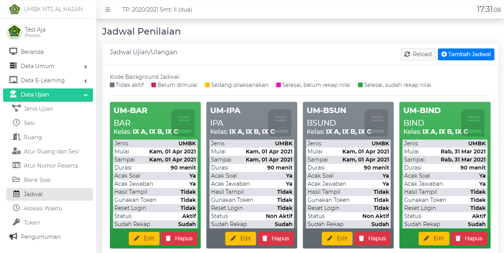Click the Test Aja user avatar
This screenshot has height=253, width=504.
pos(14,32)
